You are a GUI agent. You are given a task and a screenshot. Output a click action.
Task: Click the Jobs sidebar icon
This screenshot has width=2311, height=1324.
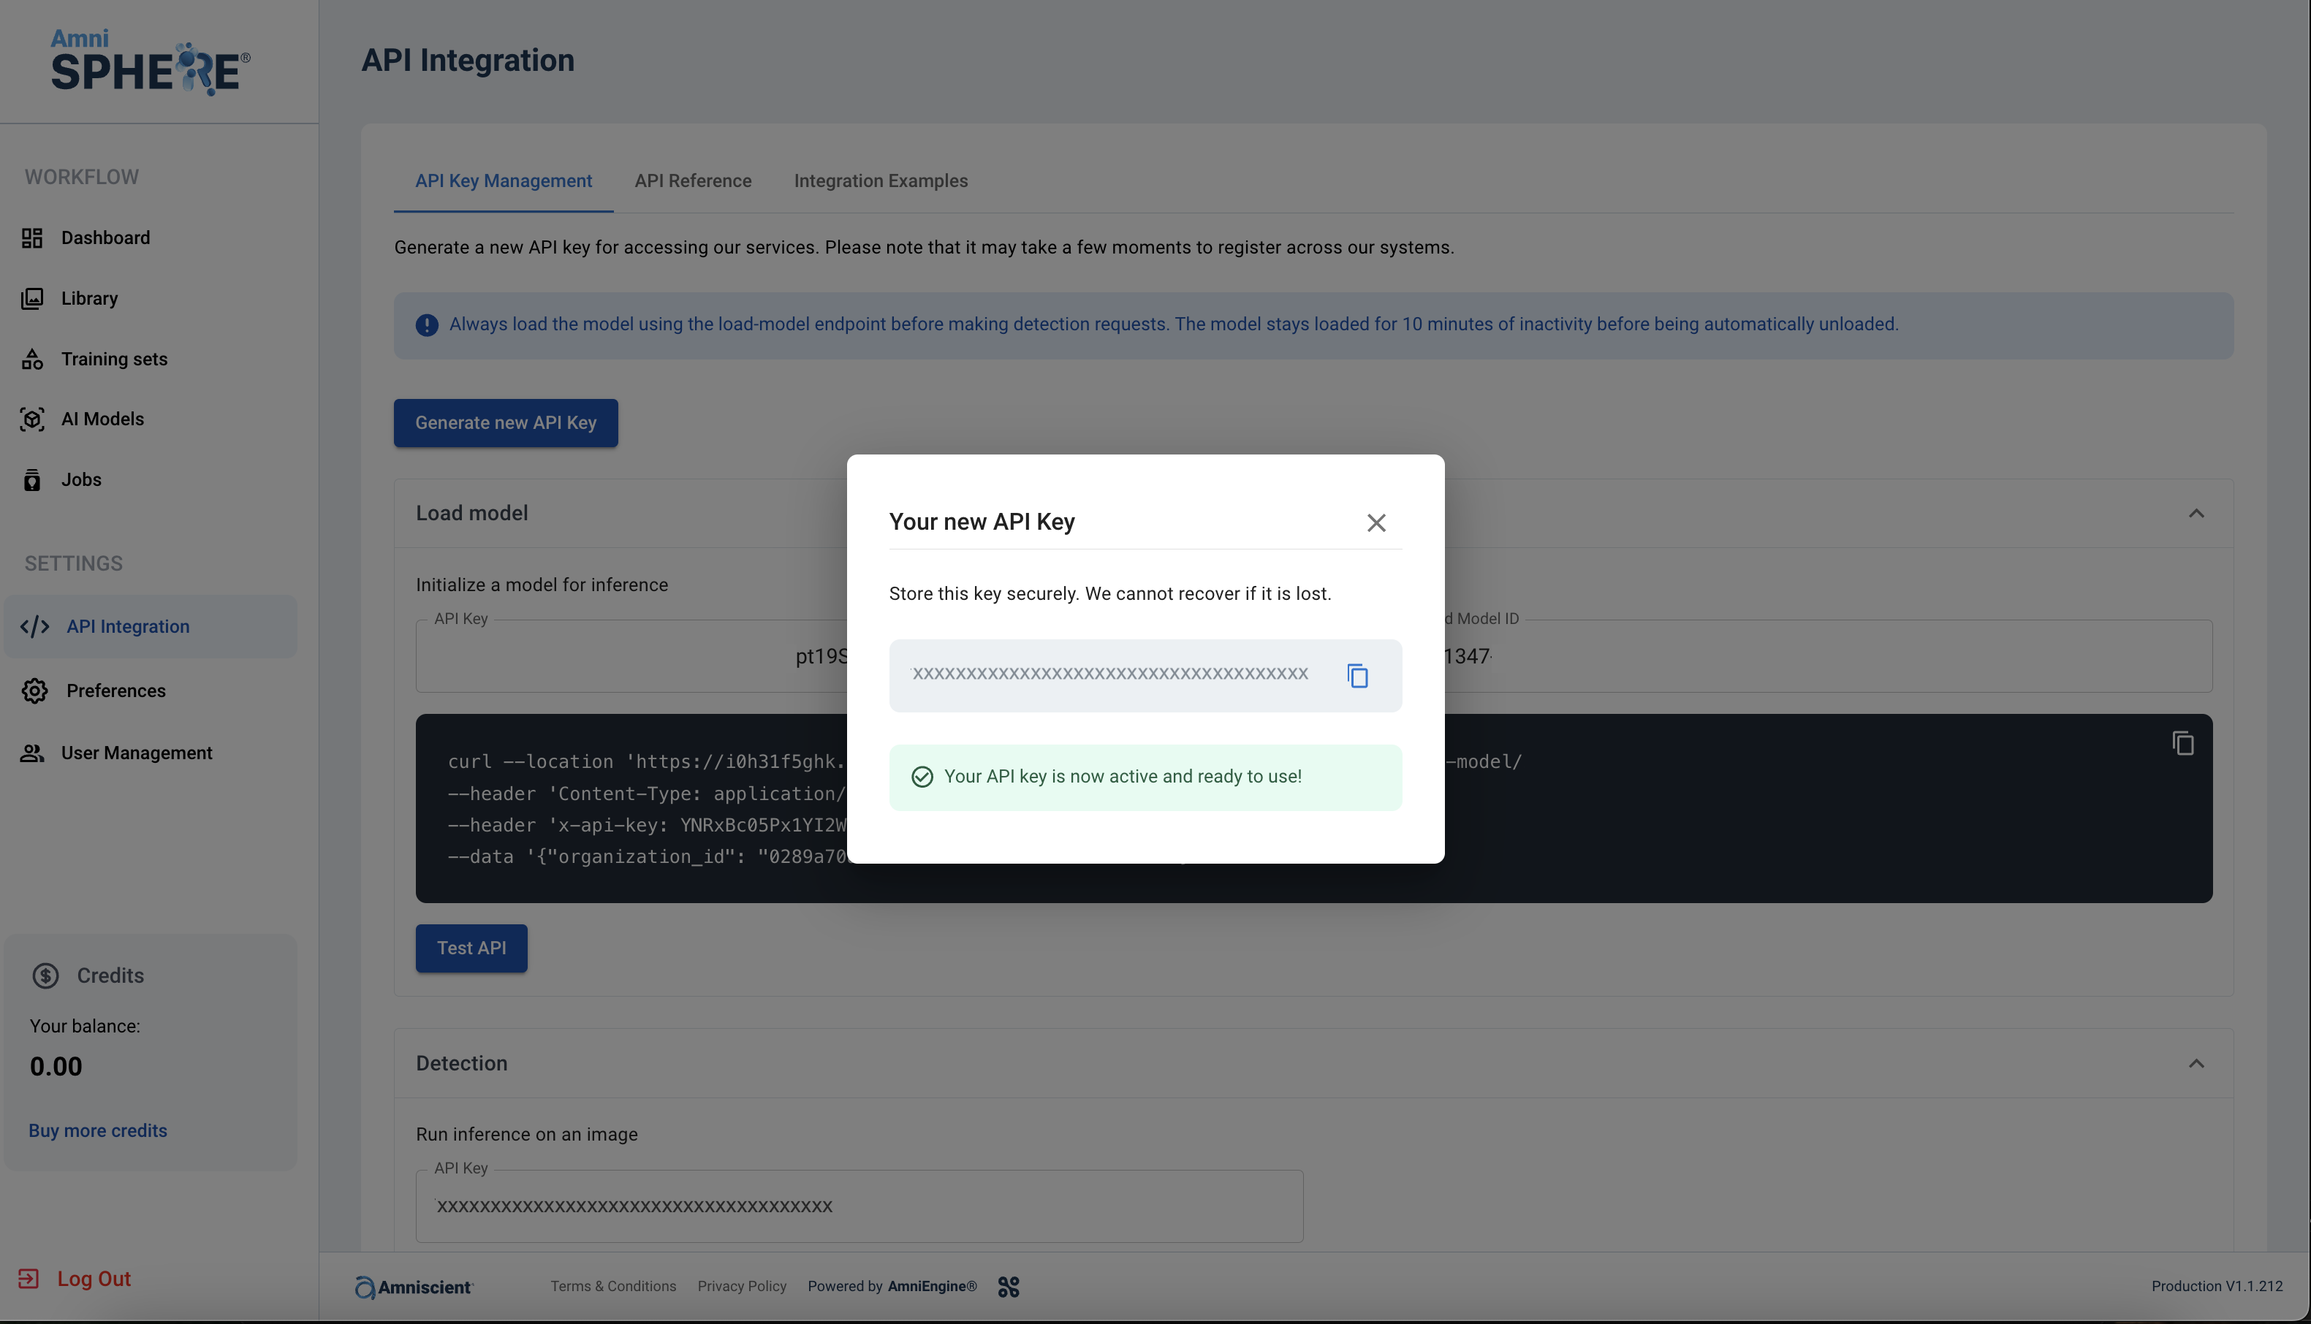click(32, 480)
